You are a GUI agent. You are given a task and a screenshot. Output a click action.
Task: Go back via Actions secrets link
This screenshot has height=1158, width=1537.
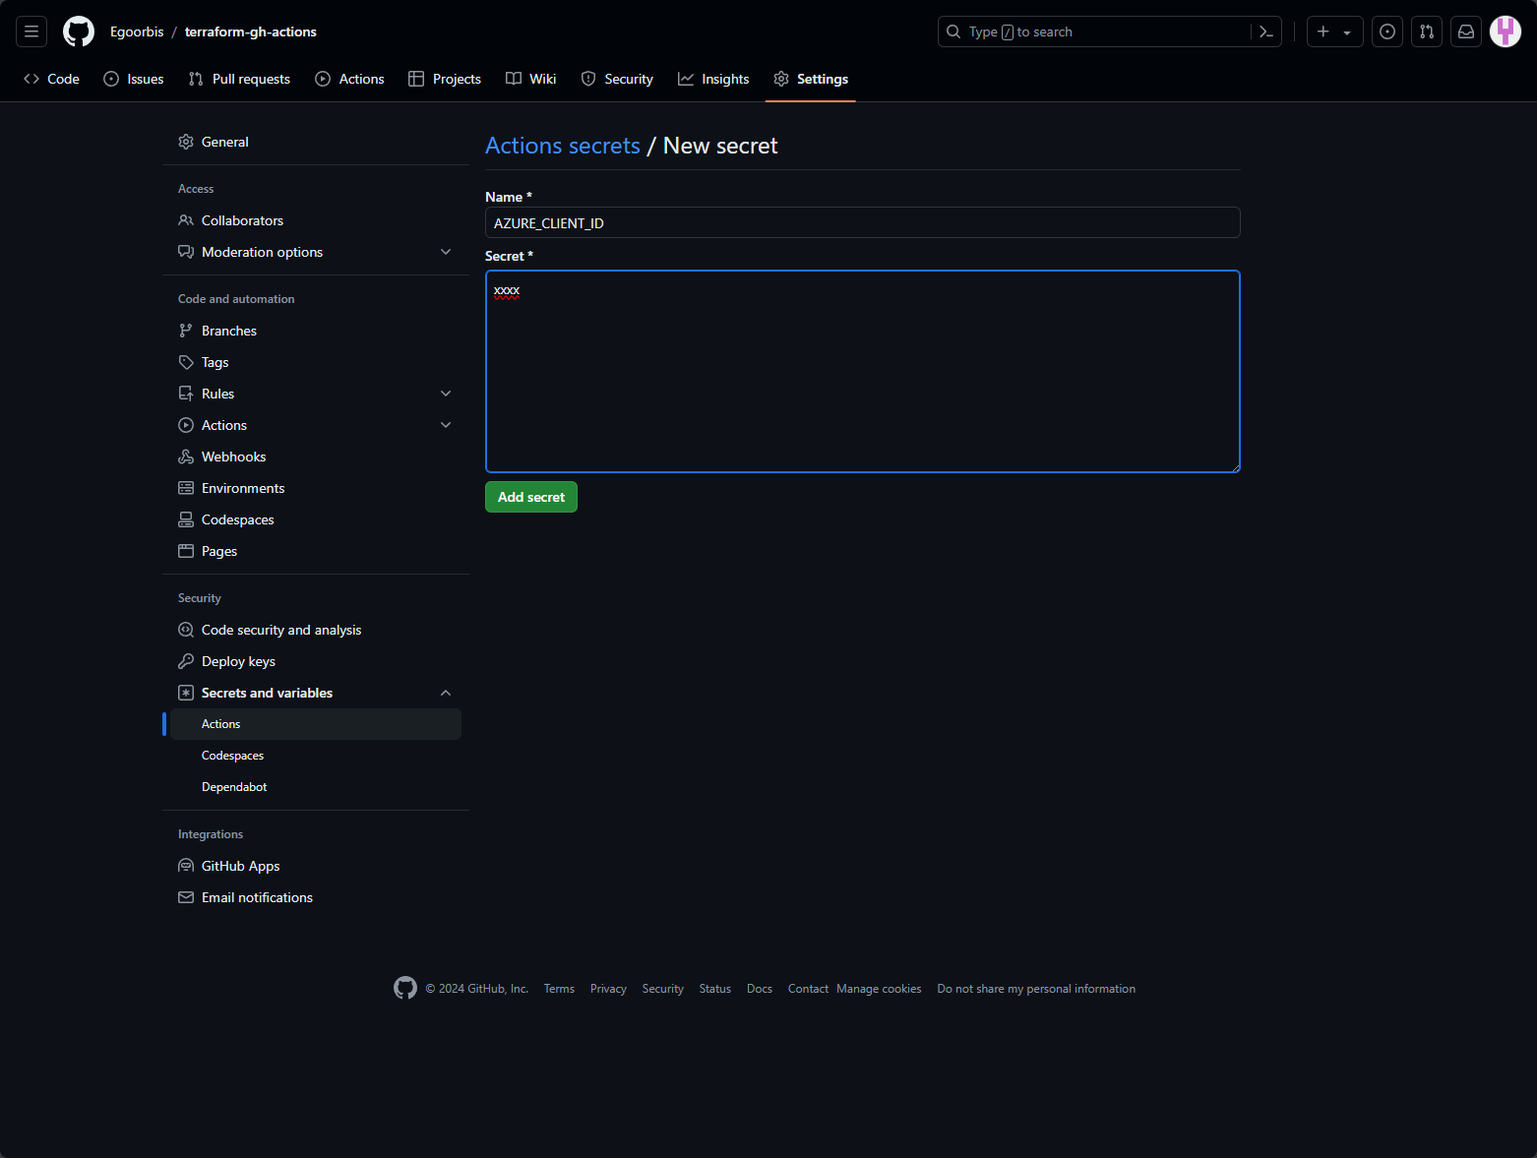click(562, 146)
